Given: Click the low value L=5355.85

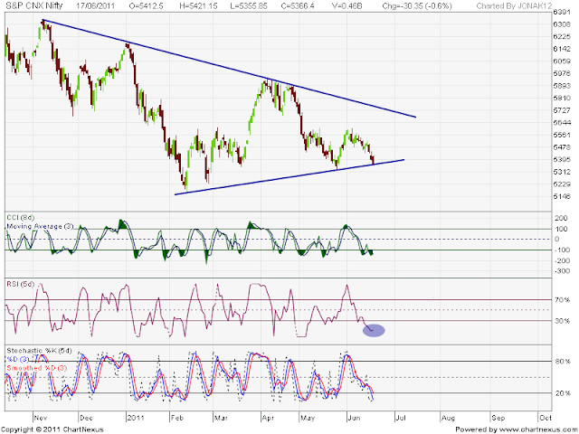Looking at the screenshot, I should point(248,6).
